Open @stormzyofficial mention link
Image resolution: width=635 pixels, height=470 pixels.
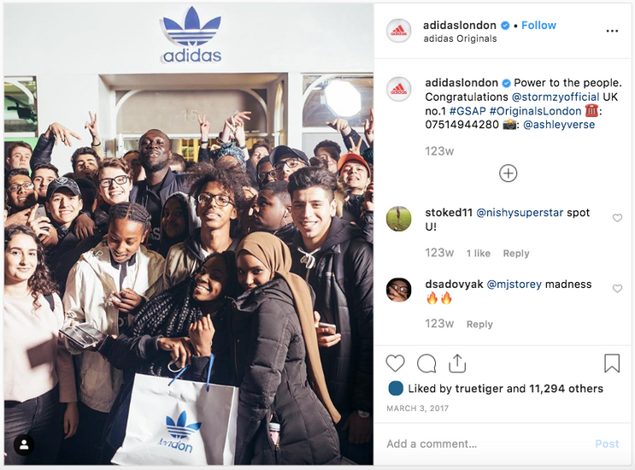tap(556, 97)
